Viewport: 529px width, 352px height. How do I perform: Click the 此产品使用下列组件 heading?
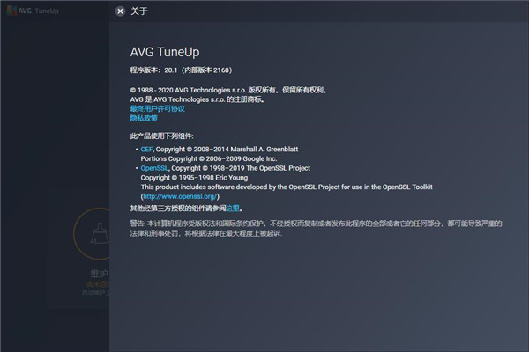162,136
